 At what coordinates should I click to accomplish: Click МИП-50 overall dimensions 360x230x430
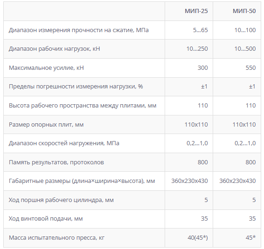(237, 181)
